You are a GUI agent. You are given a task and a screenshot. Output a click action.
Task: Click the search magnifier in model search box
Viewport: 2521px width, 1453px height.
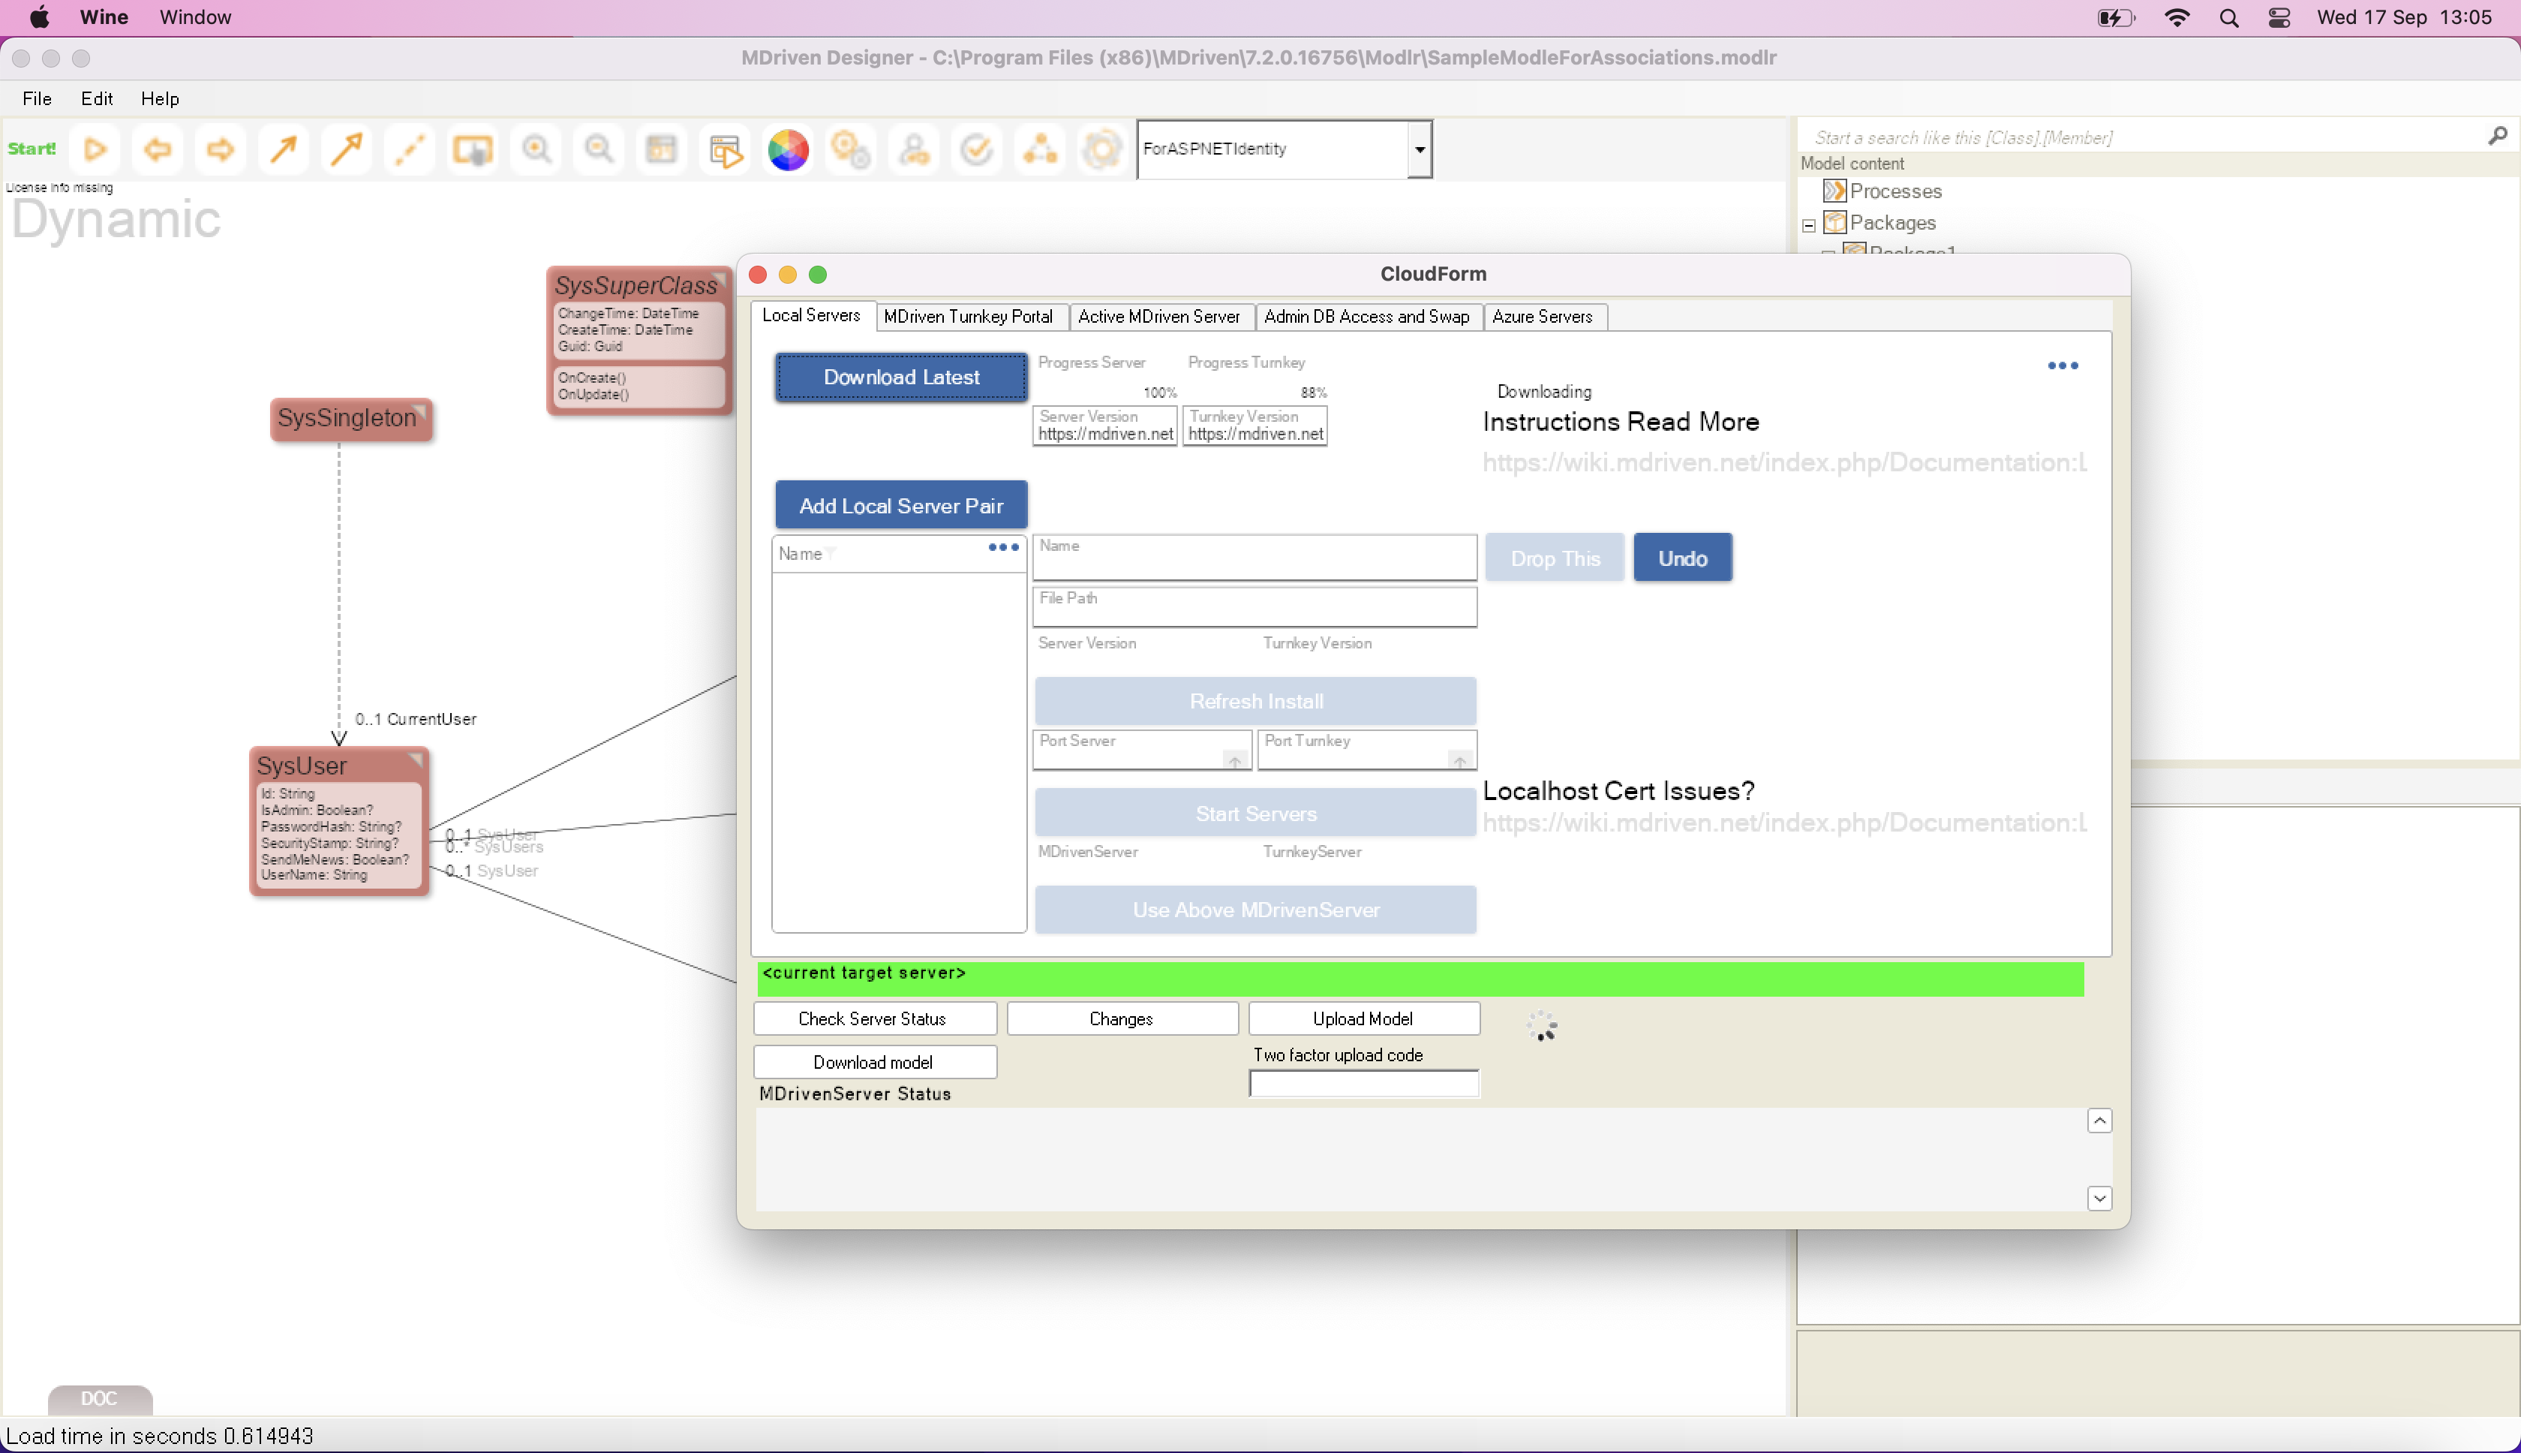coord(2497,136)
